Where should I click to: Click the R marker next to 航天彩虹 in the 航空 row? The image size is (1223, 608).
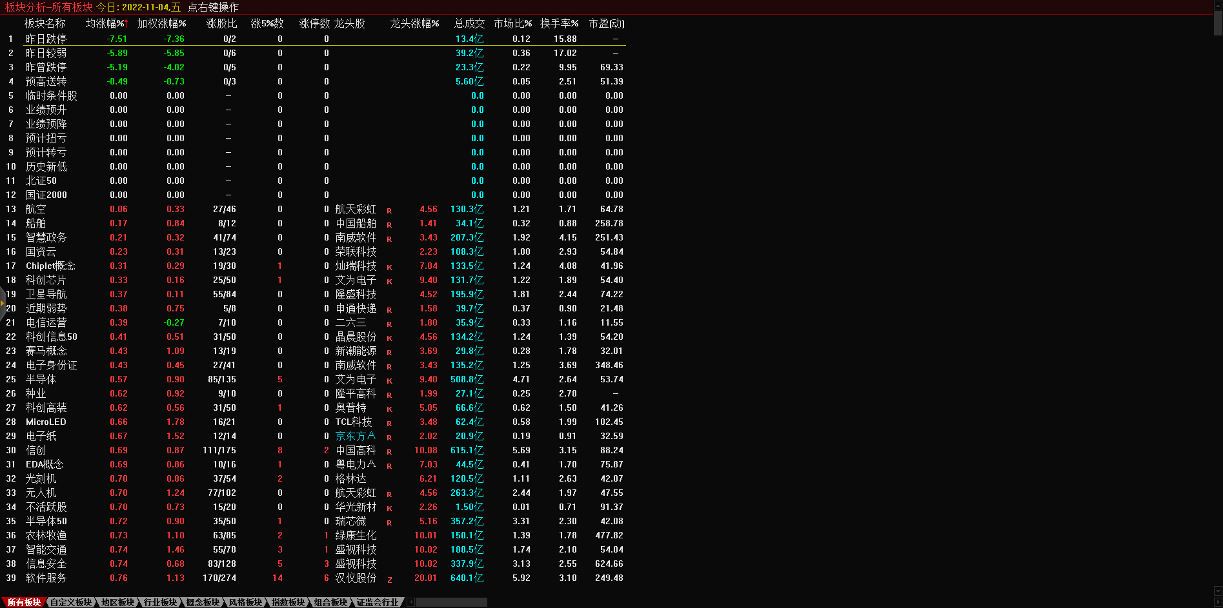point(389,211)
